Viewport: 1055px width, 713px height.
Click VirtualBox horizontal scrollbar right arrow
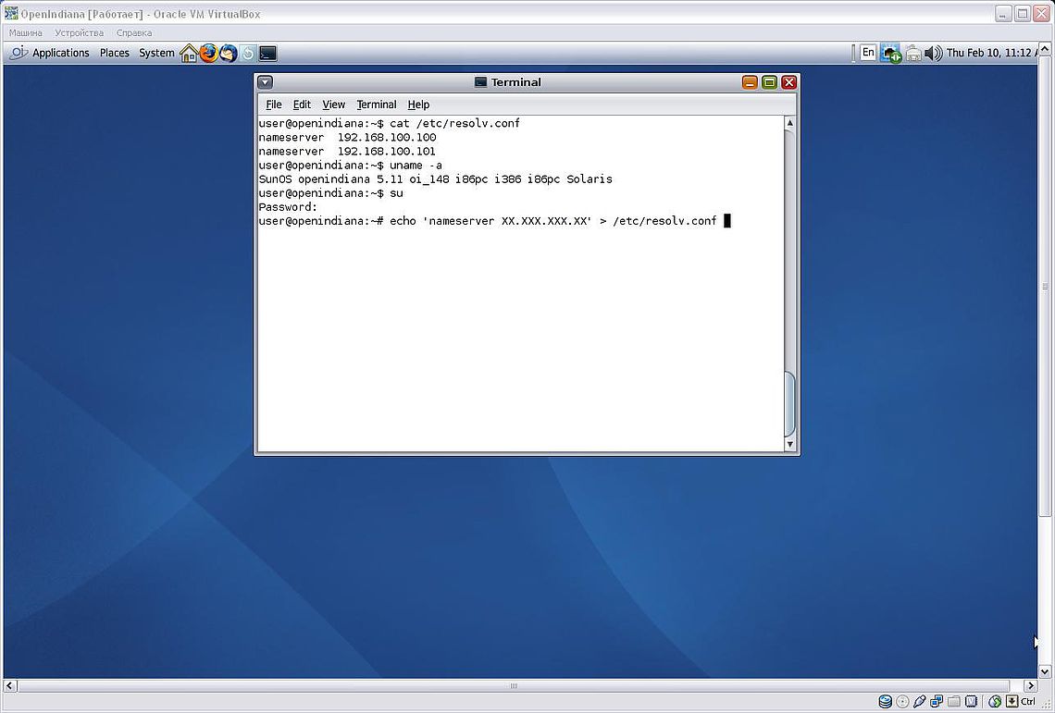1031,685
